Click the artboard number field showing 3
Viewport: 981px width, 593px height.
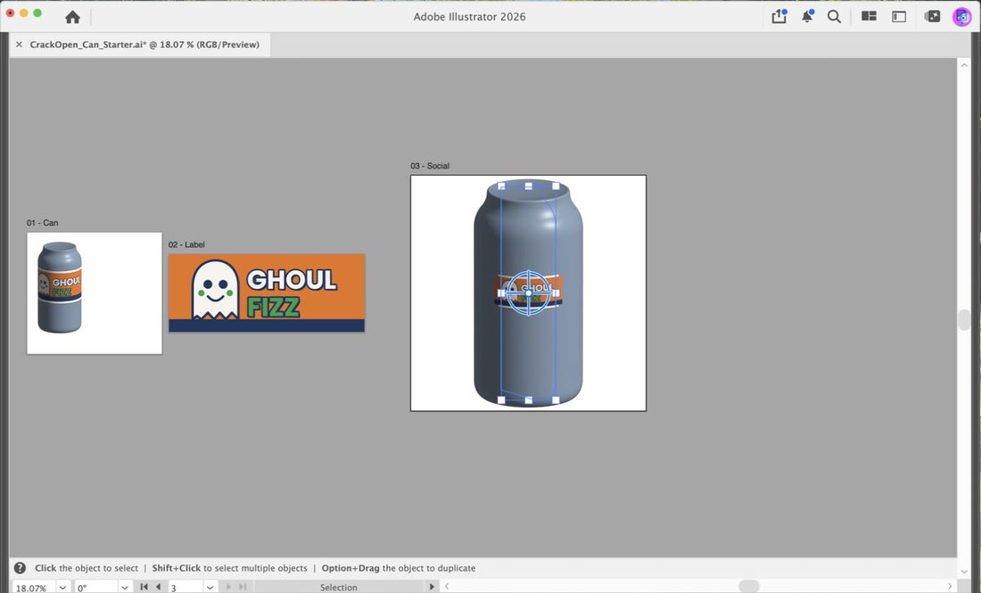click(185, 588)
